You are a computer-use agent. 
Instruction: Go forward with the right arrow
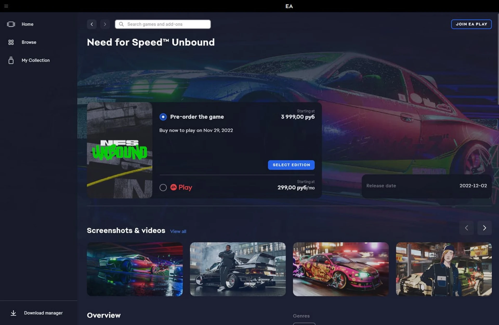click(x=105, y=24)
